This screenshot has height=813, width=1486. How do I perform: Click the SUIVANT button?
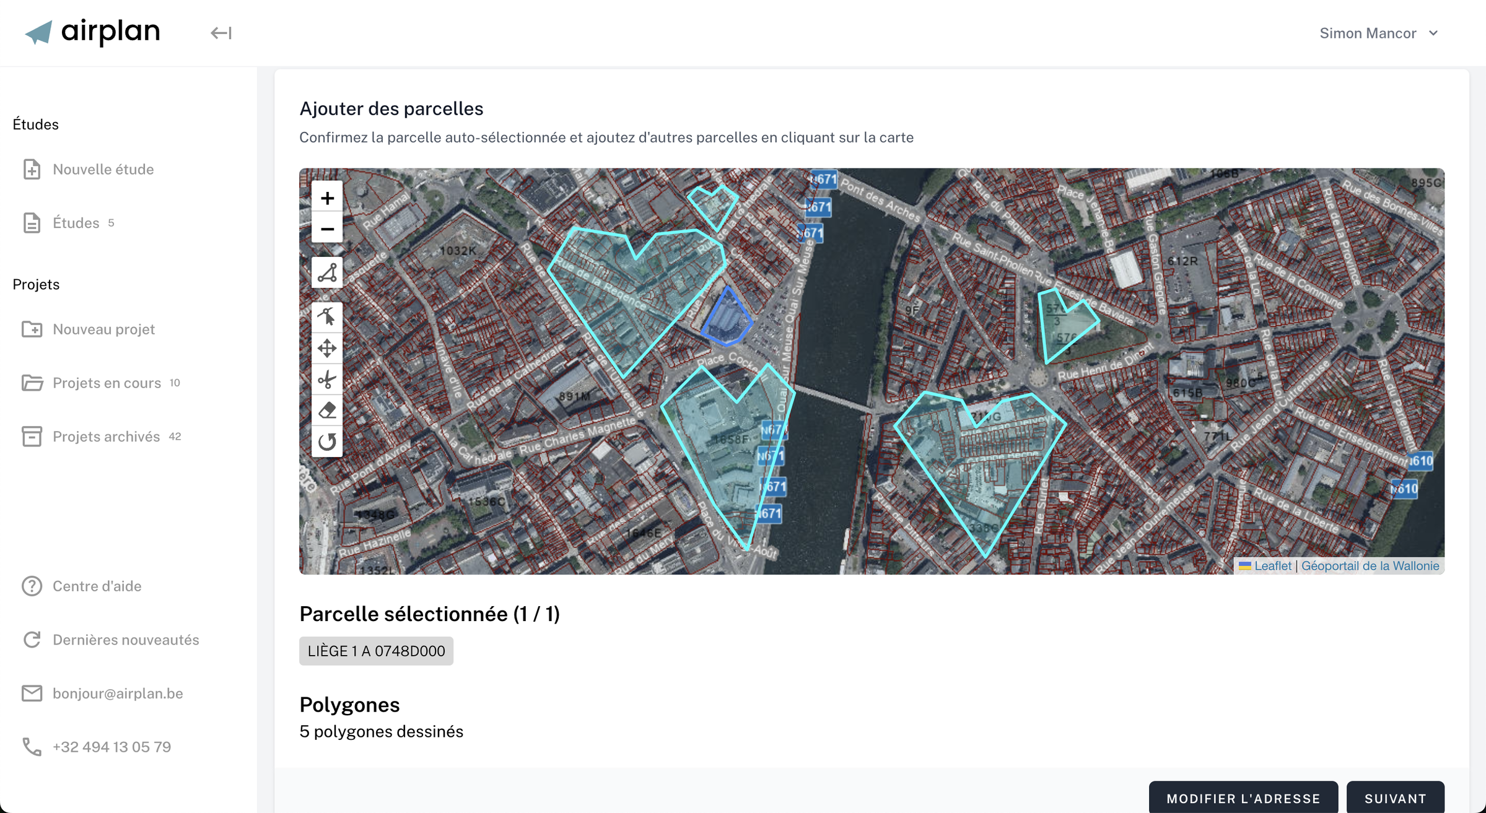(x=1396, y=798)
